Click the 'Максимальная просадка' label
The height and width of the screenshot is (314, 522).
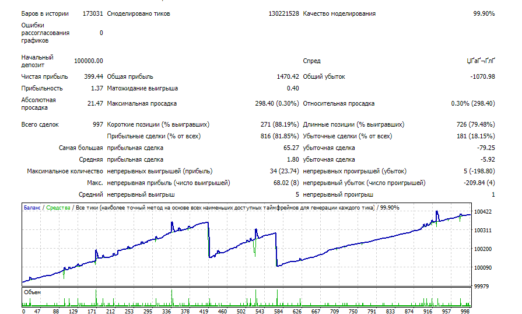pos(142,103)
